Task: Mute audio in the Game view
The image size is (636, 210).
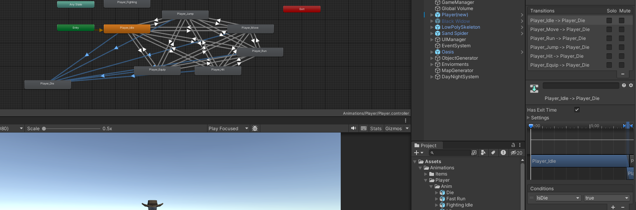Action: coord(354,128)
